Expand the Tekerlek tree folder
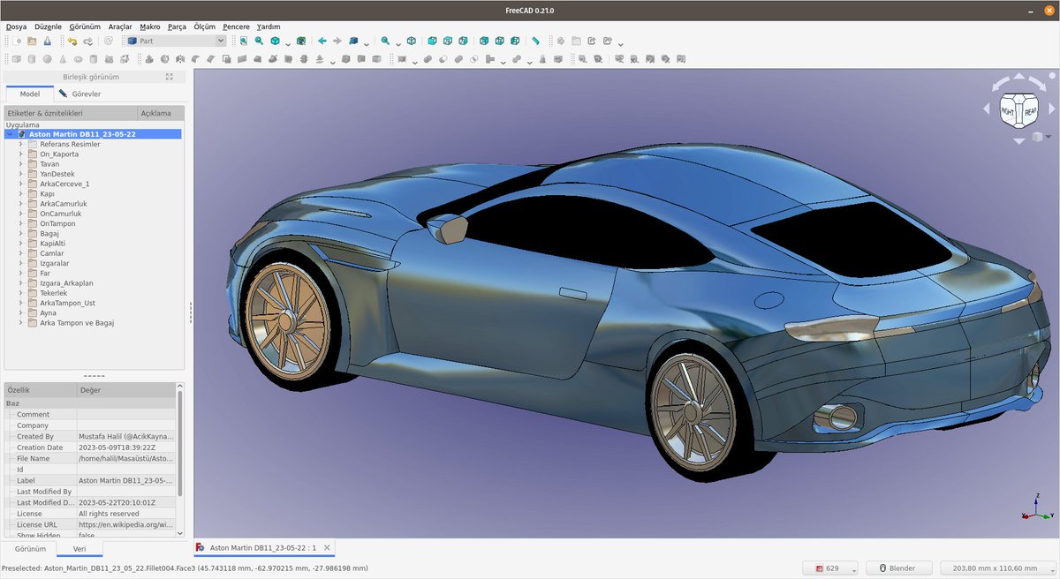The height and width of the screenshot is (579, 1060). click(x=20, y=293)
